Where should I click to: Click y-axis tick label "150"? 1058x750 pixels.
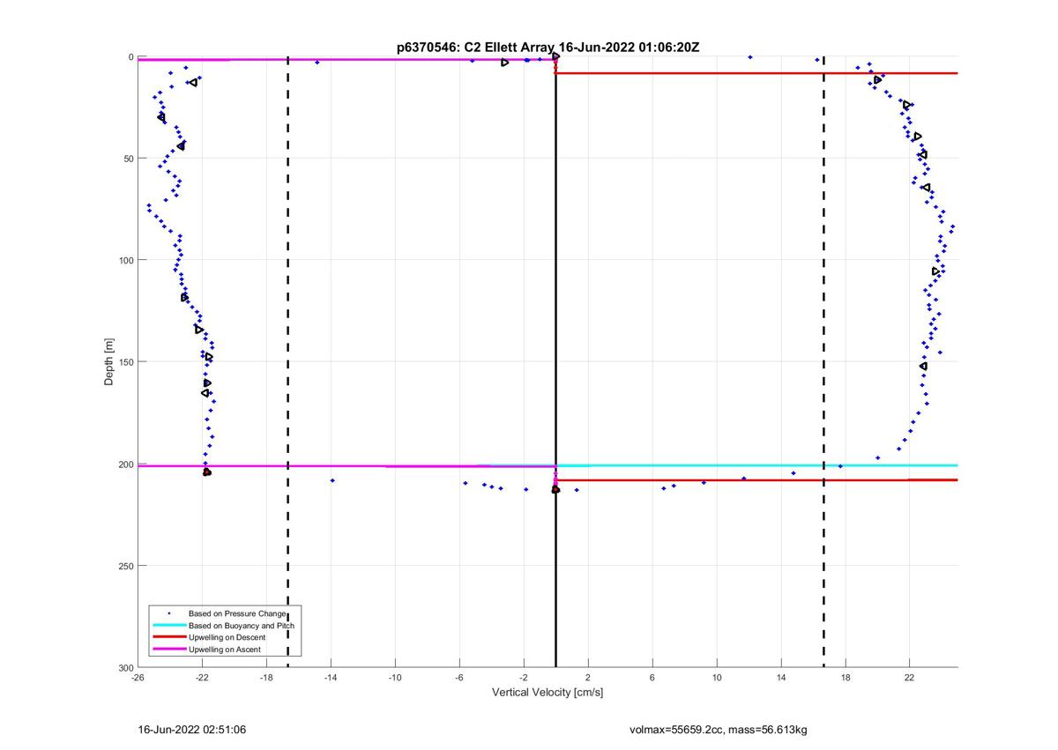125,362
